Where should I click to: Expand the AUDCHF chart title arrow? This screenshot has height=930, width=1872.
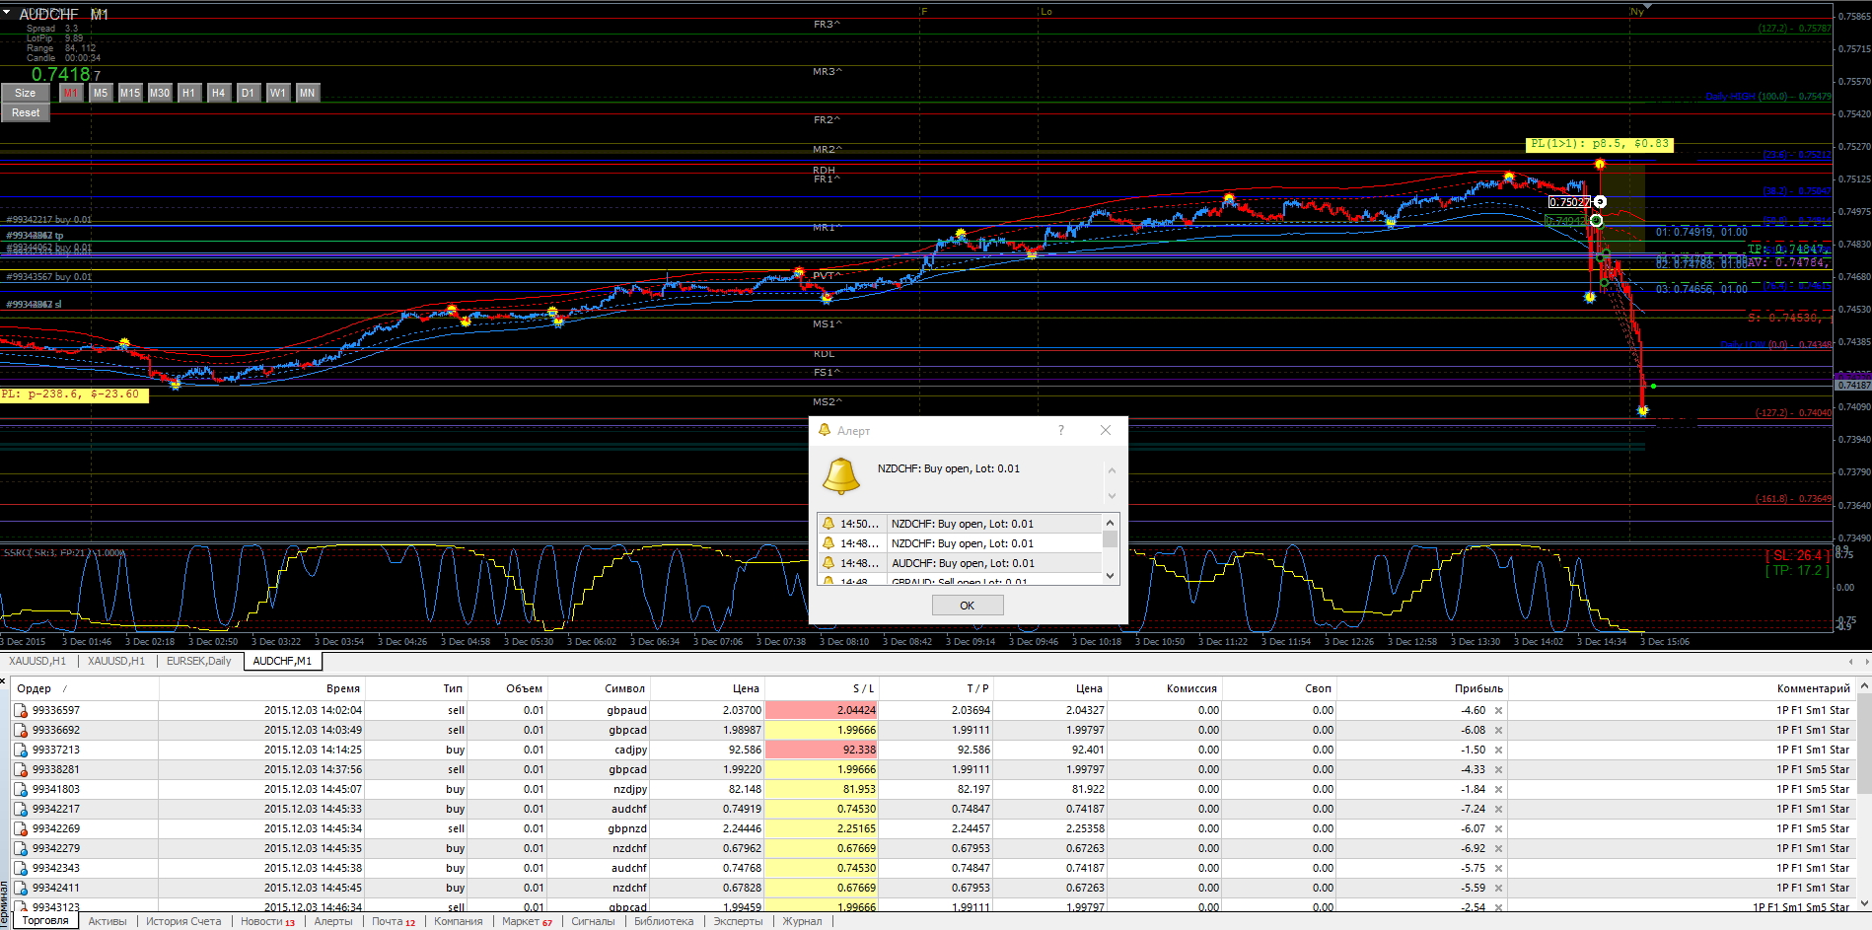(7, 13)
